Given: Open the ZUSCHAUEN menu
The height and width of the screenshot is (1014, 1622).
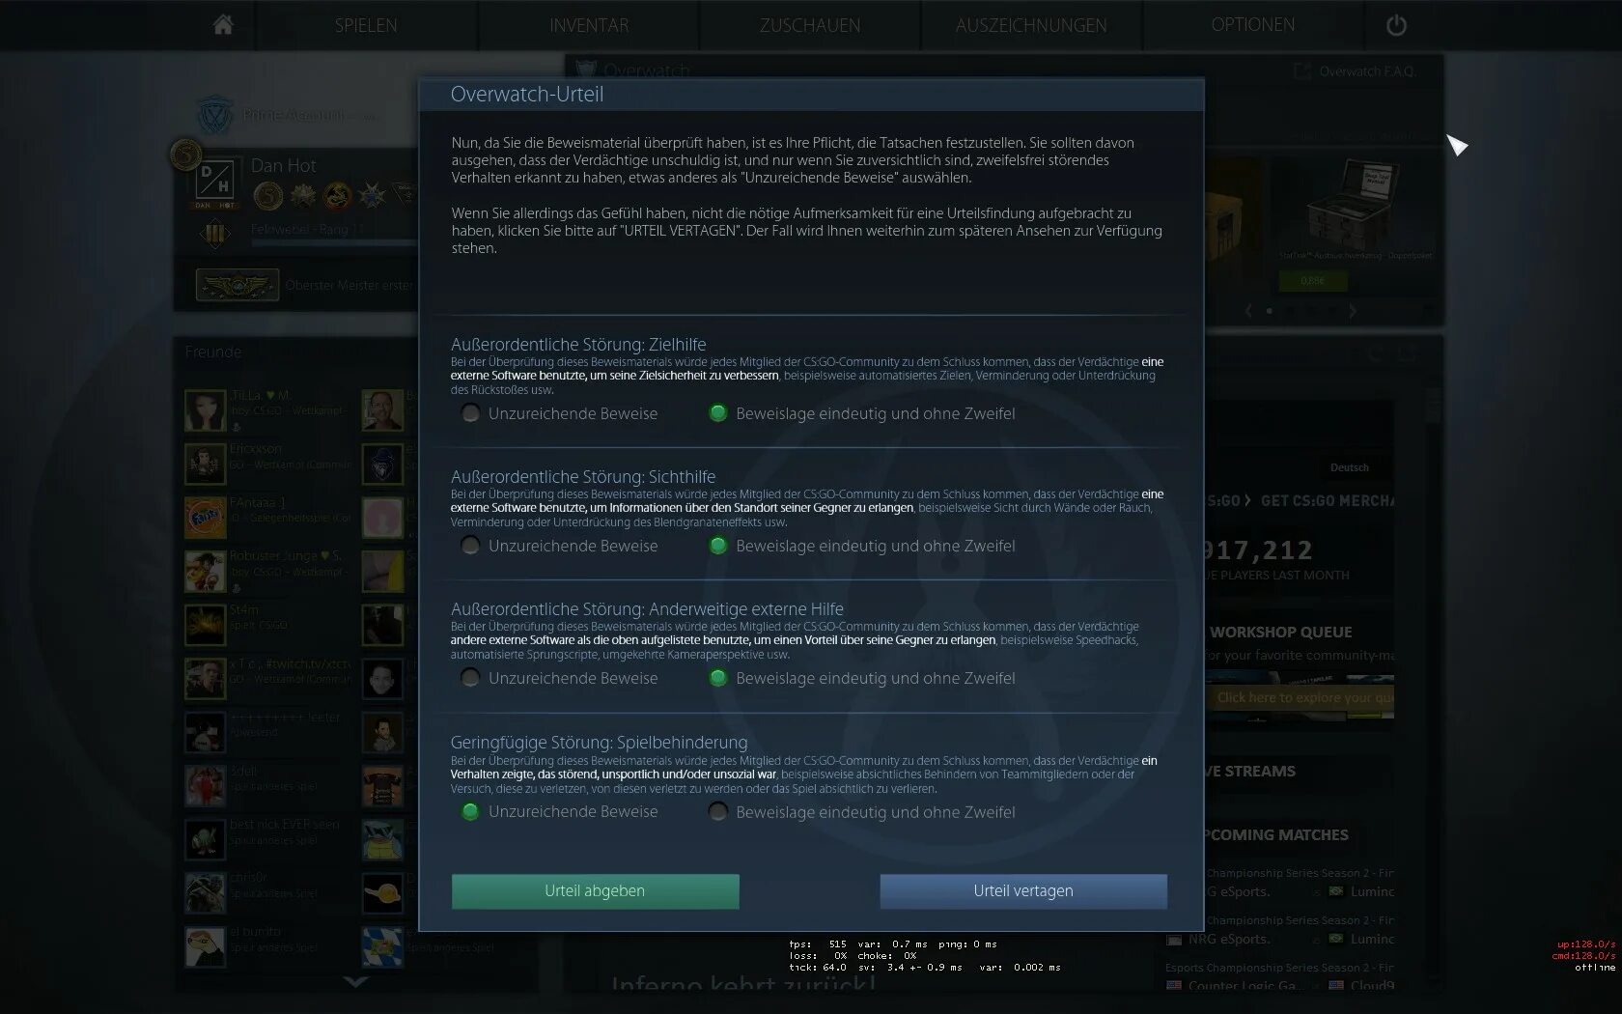Looking at the screenshot, I should [x=810, y=25].
